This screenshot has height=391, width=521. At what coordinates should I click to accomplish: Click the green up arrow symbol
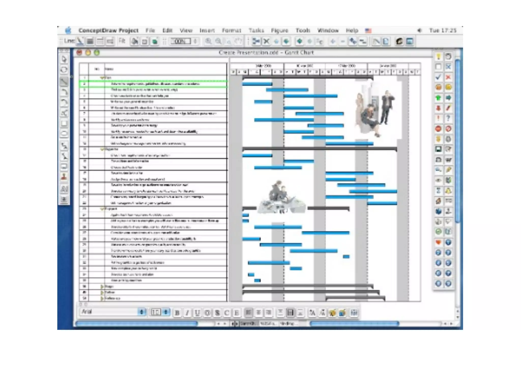point(438,98)
